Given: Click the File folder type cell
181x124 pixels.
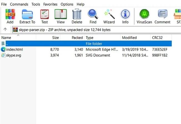Looking at the screenshot, I should [94, 44].
